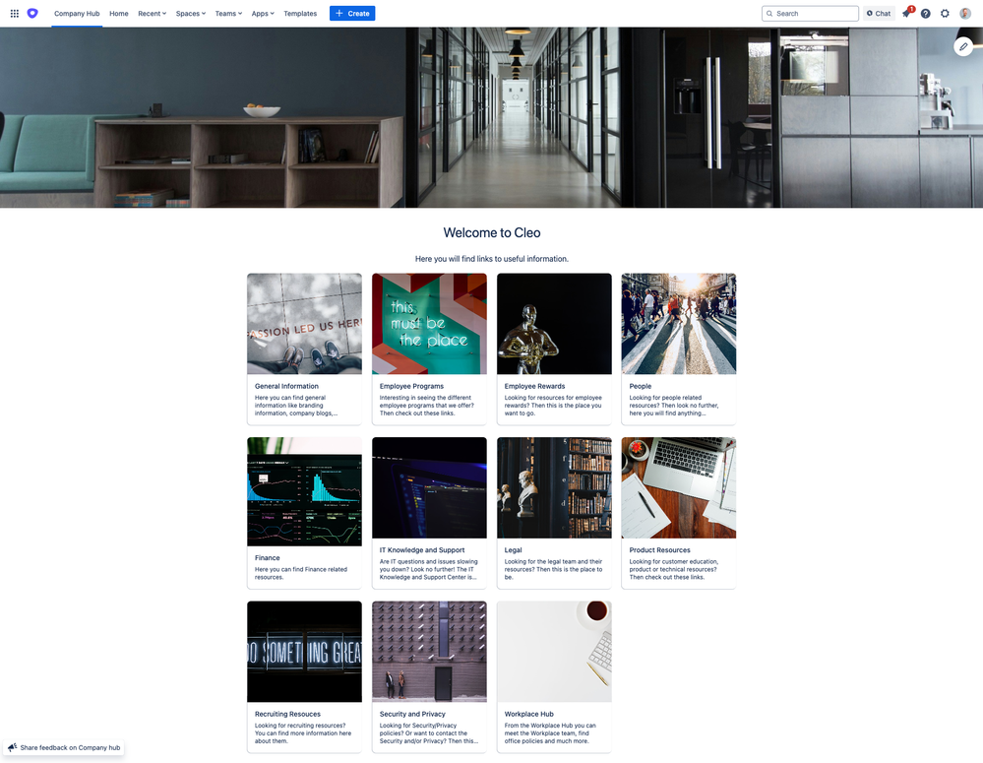Viewport: 983px width, 763px height.
Task: Open the Legal library image
Action: [554, 487]
